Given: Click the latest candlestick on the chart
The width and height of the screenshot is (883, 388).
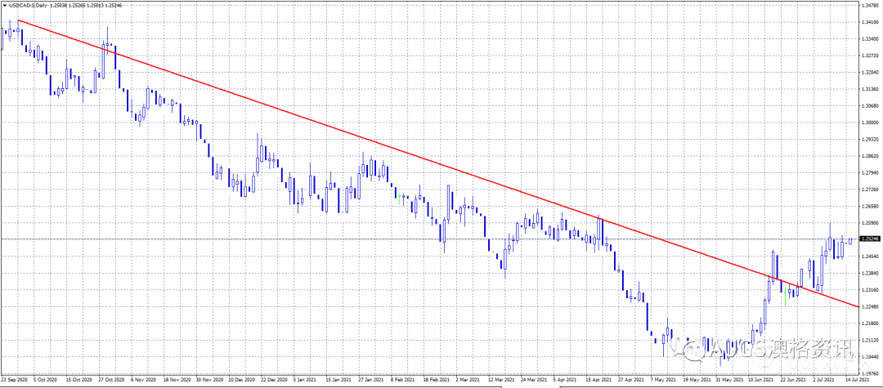Looking at the screenshot, I should [849, 240].
